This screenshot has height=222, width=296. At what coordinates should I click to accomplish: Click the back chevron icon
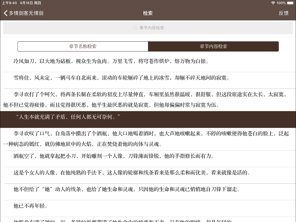5,13
